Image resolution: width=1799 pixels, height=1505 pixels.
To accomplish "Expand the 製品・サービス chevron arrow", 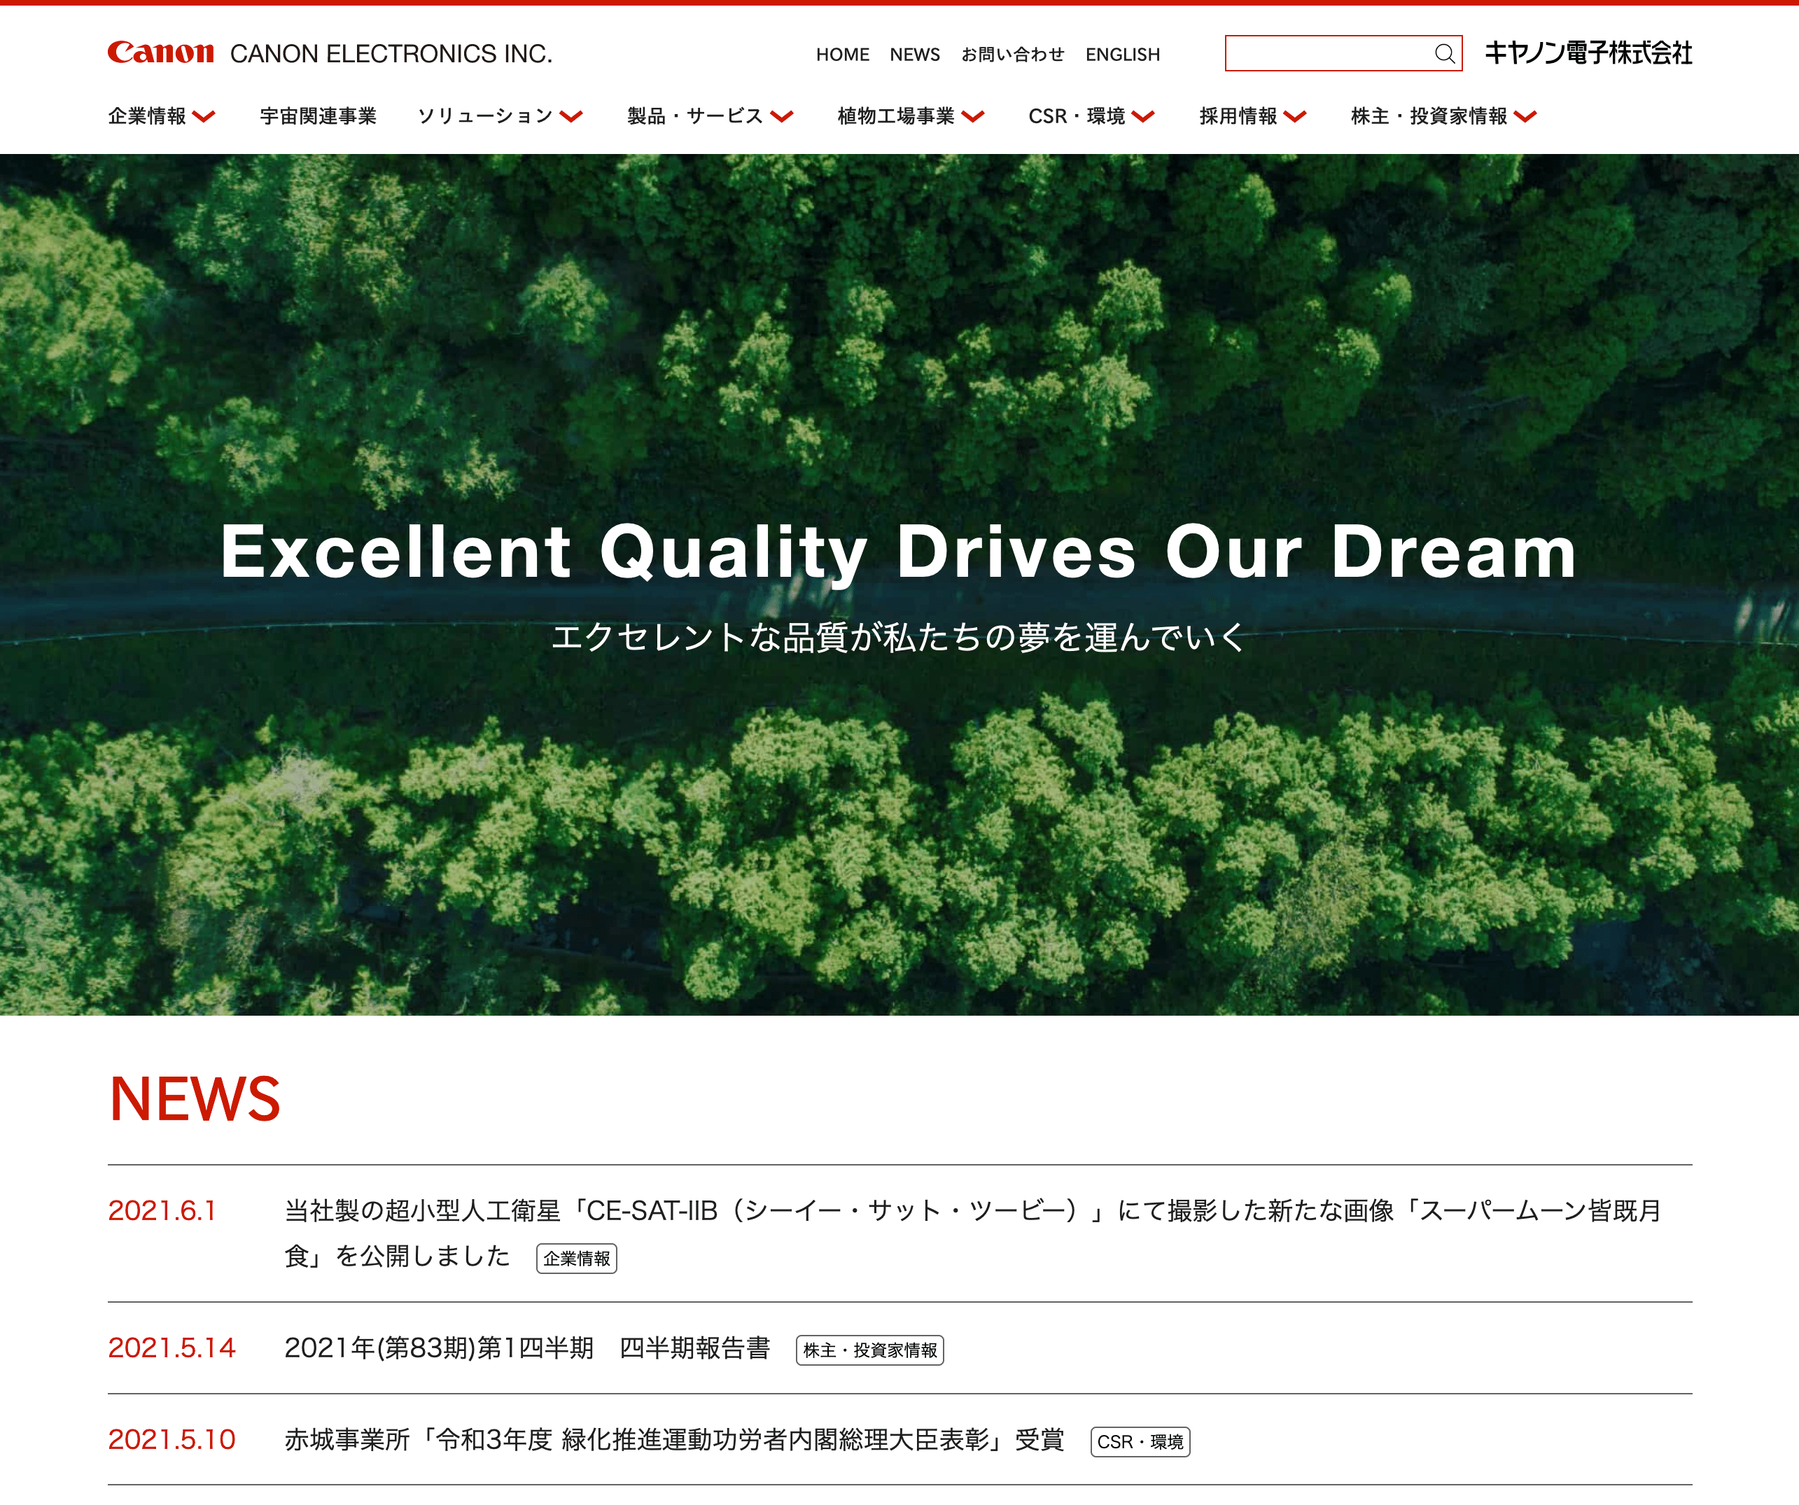I will (x=781, y=118).
